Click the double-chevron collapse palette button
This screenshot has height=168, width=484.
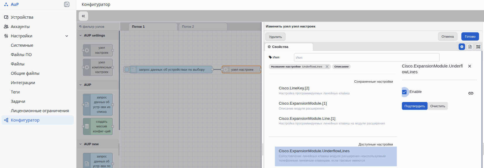(83, 16)
